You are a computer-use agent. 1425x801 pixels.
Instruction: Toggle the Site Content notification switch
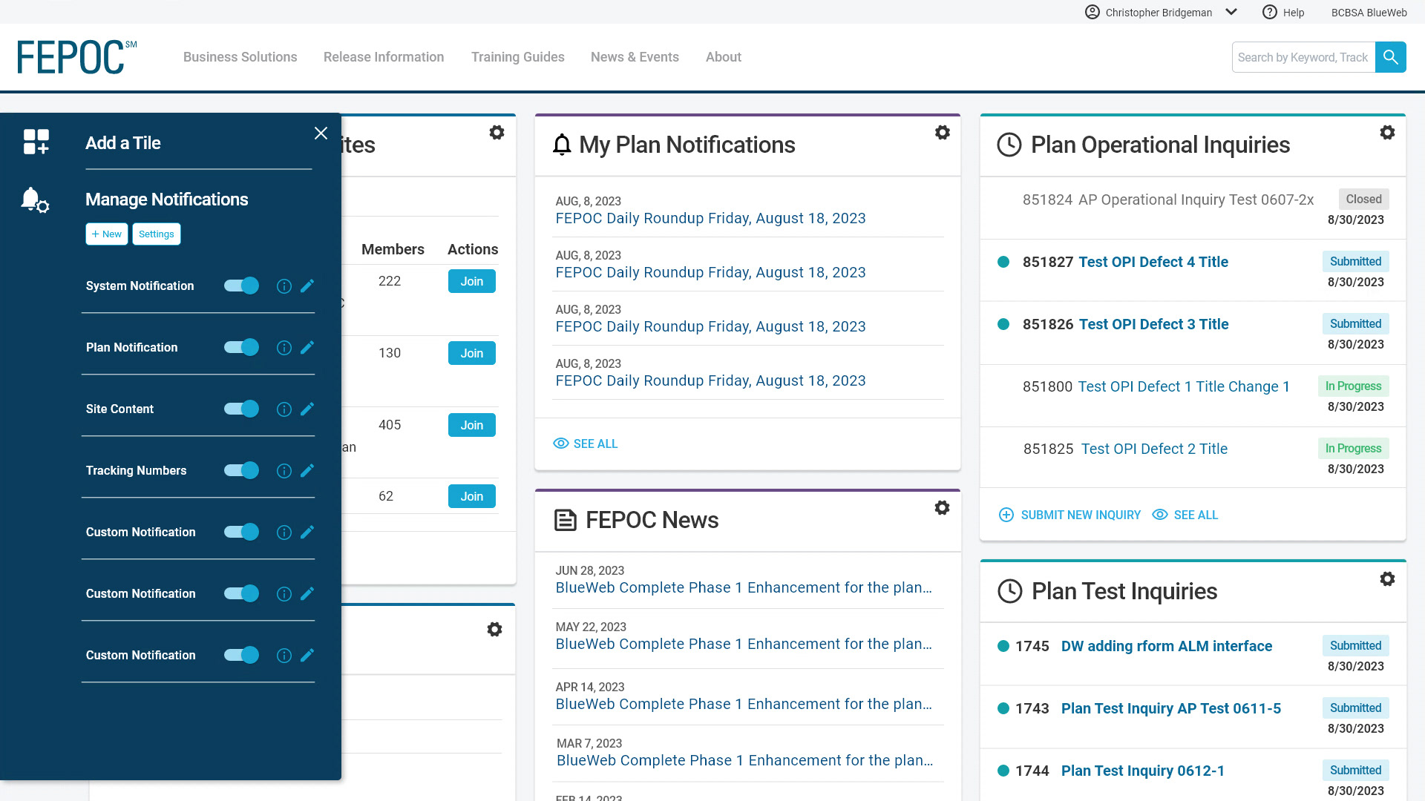(241, 409)
